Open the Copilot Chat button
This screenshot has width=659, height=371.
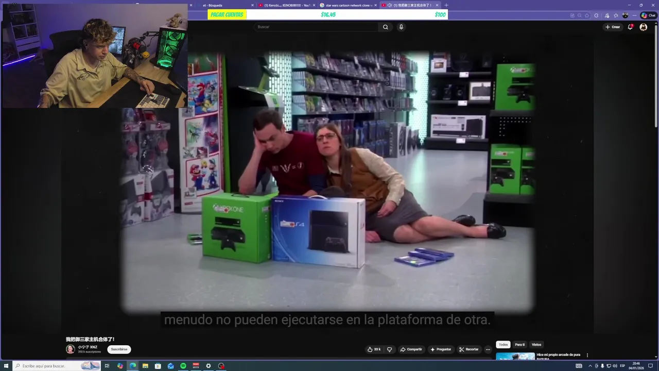[x=648, y=15]
